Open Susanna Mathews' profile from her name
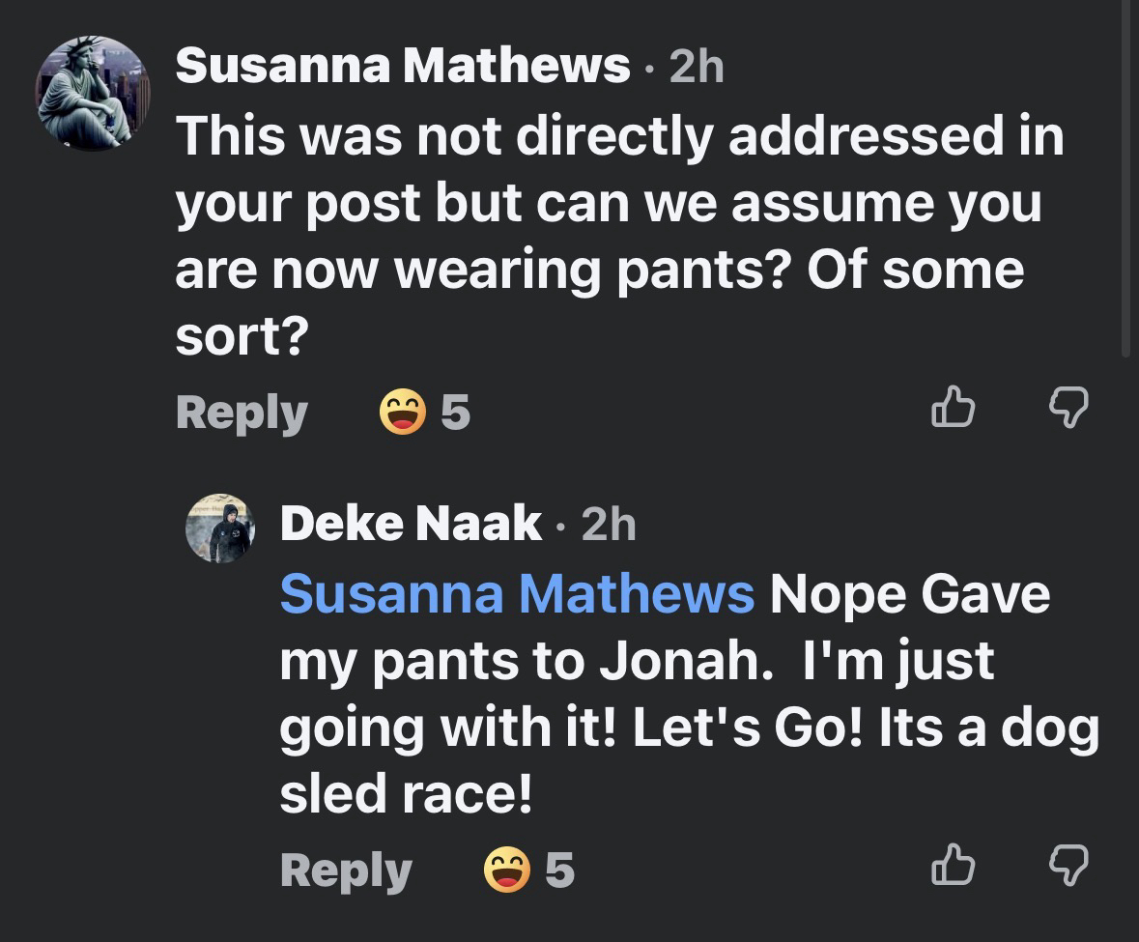The height and width of the screenshot is (942, 1139). coord(403,67)
